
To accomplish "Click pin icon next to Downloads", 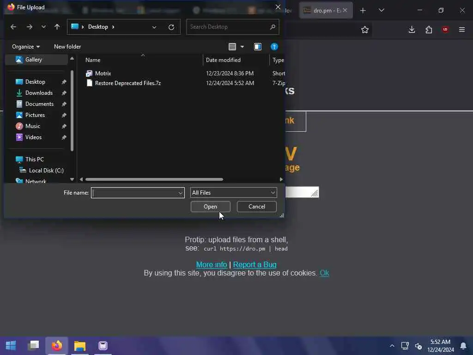I will 64,93.
